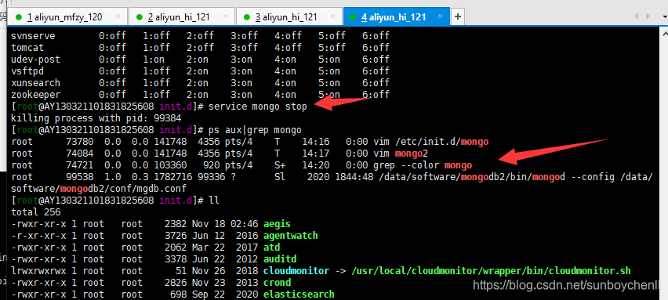Click the 'grep --color mongo' entry
668x300 pixels.
click(x=423, y=165)
